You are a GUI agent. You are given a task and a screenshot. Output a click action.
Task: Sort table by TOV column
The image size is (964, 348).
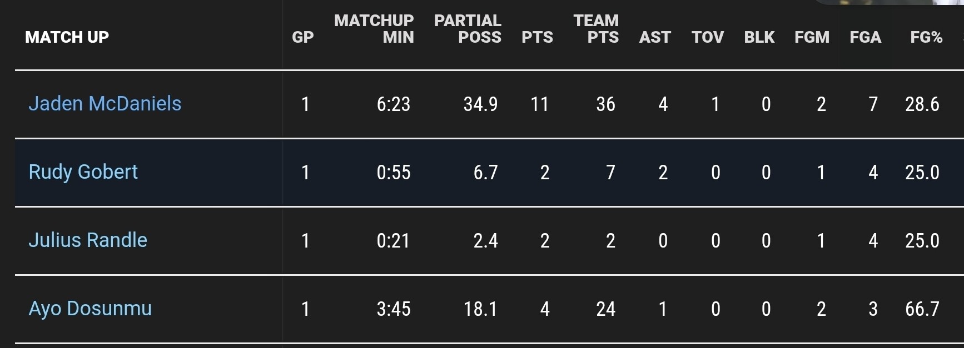pos(707,37)
